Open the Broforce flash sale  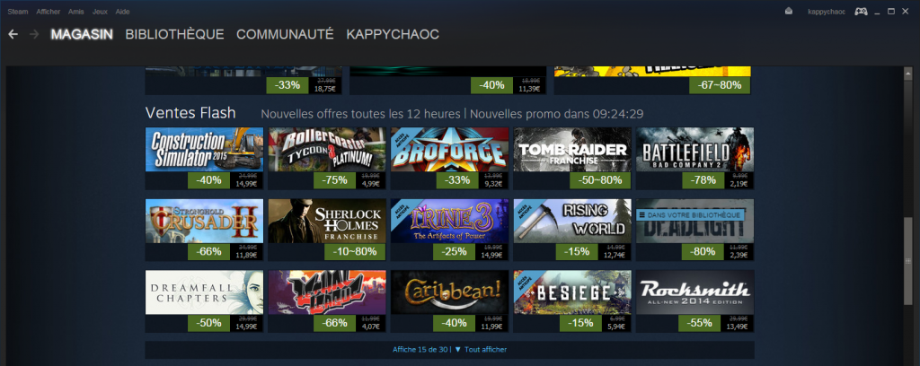point(450,149)
